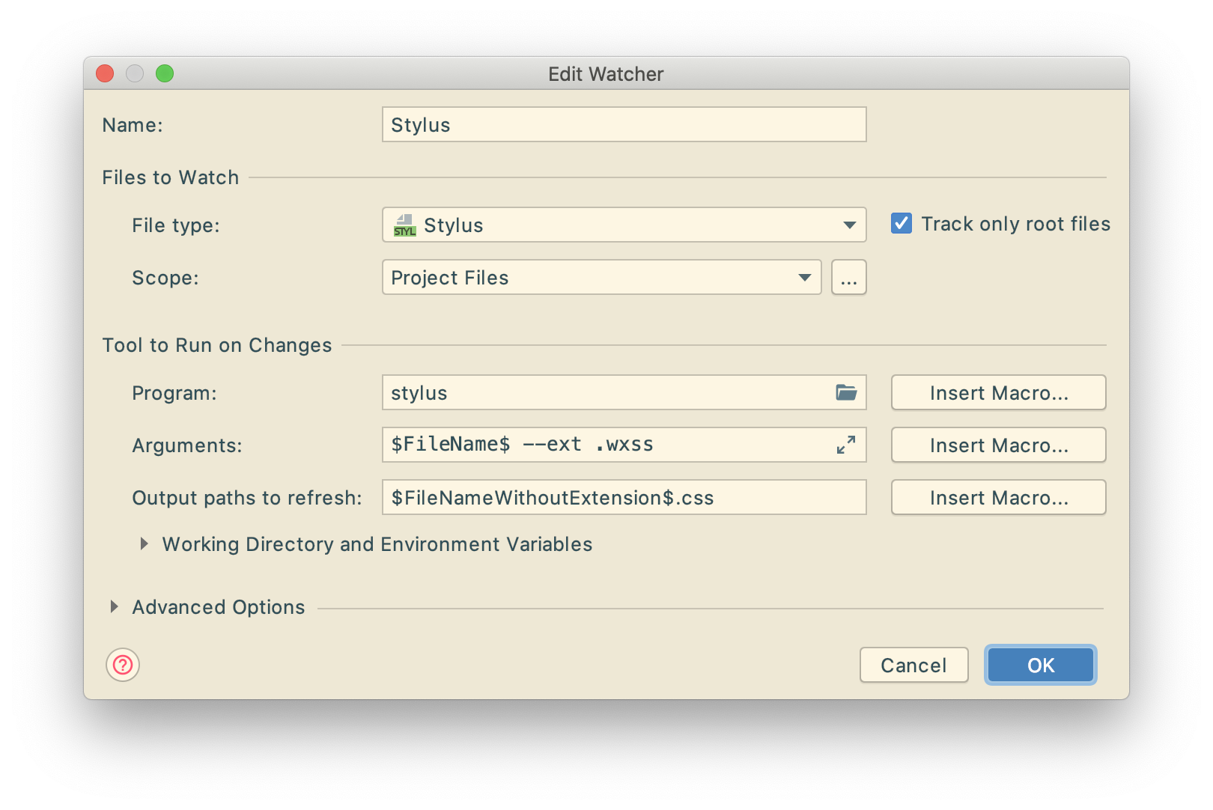Image resolution: width=1213 pixels, height=810 pixels.
Task: Click Insert Macro for Program
Action: tap(998, 393)
